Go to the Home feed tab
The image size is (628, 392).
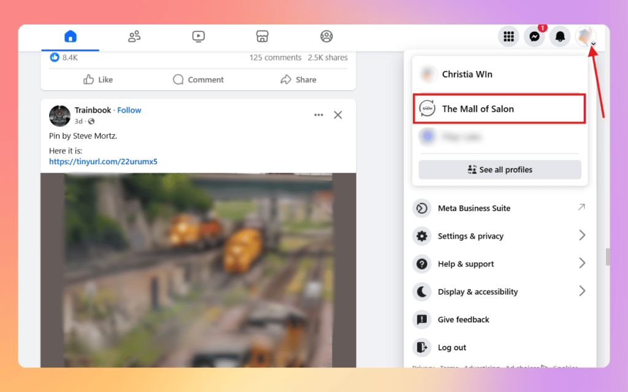pyautogui.click(x=70, y=36)
